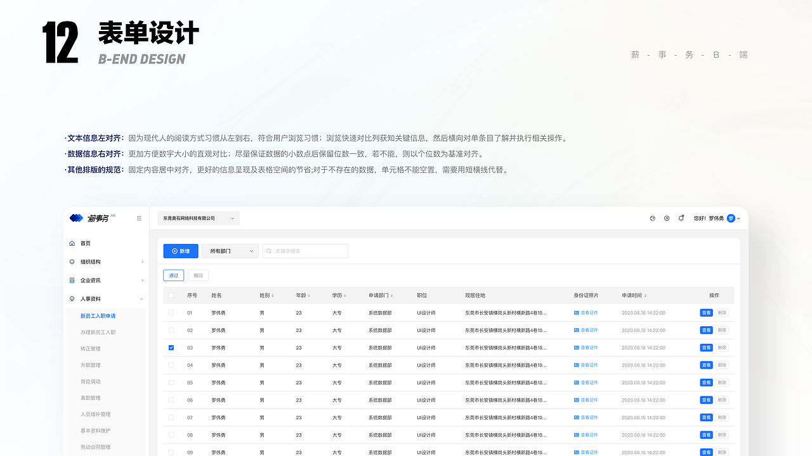Click the hexagon icon beside 组织结构
This screenshot has width=812, height=456.
tap(72, 262)
